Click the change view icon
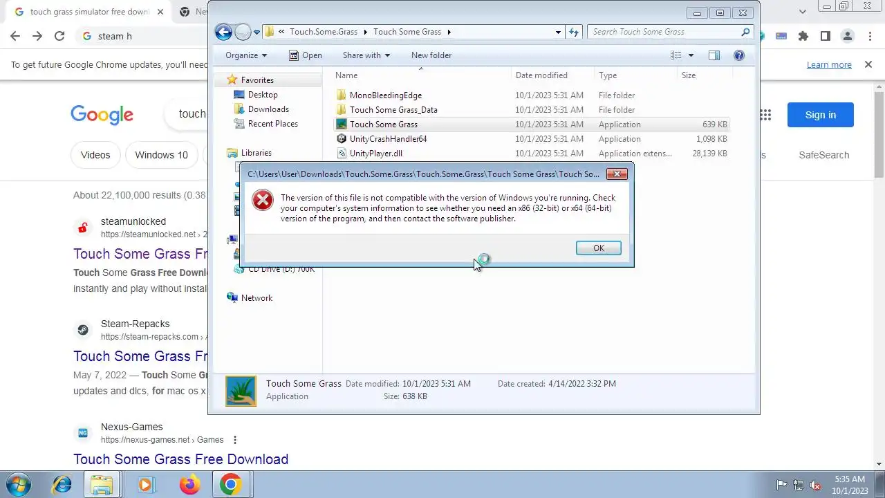 click(676, 55)
